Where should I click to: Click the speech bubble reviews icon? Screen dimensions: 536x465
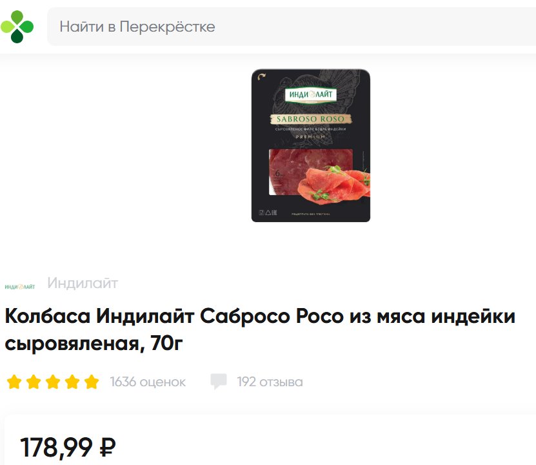point(219,382)
